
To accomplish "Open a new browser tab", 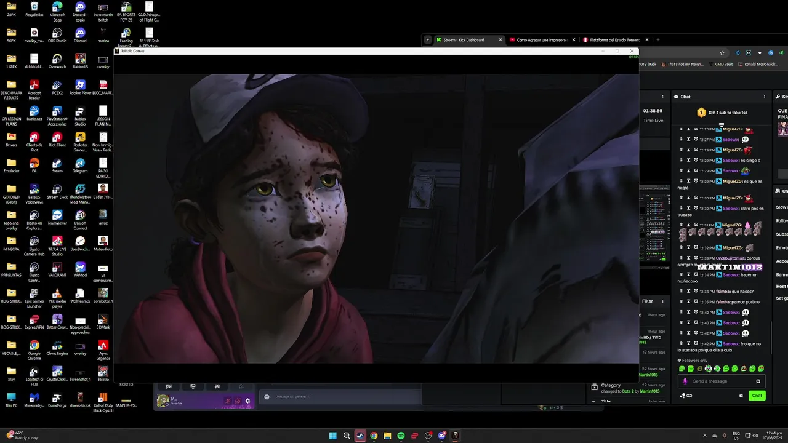I will point(657,40).
